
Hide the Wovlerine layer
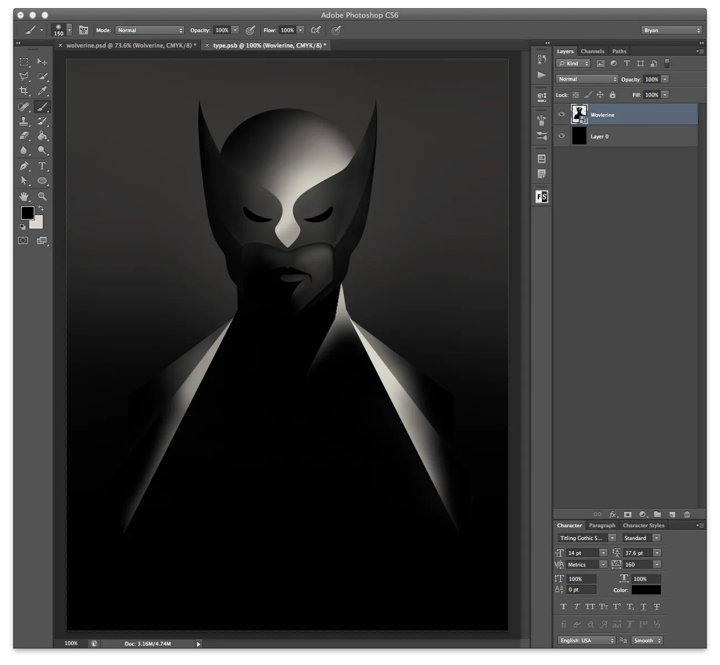[x=562, y=115]
